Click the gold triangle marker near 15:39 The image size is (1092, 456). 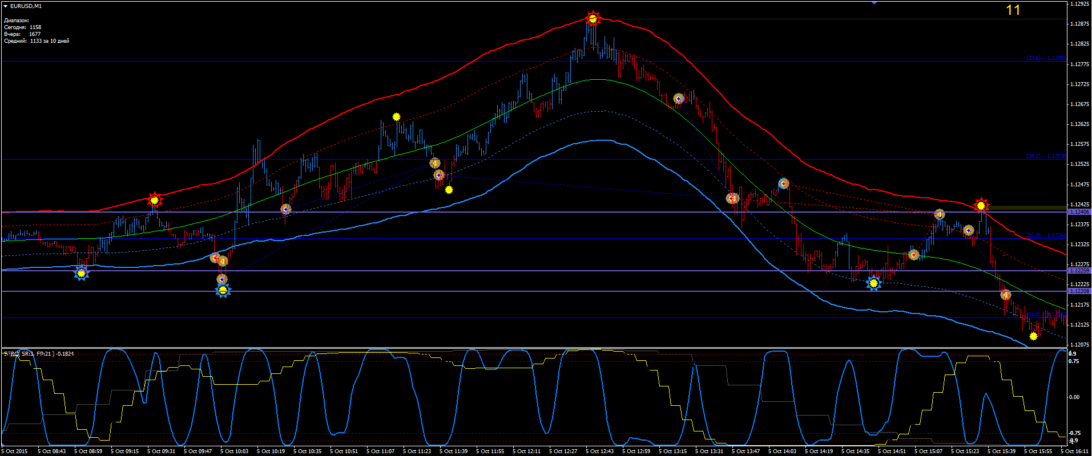1006,295
